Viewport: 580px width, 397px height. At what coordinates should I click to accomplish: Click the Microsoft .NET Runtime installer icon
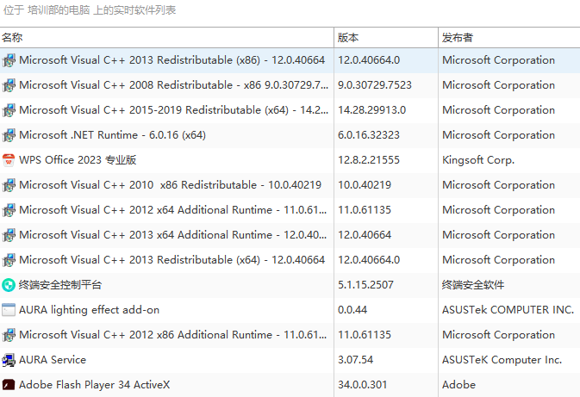click(9, 135)
